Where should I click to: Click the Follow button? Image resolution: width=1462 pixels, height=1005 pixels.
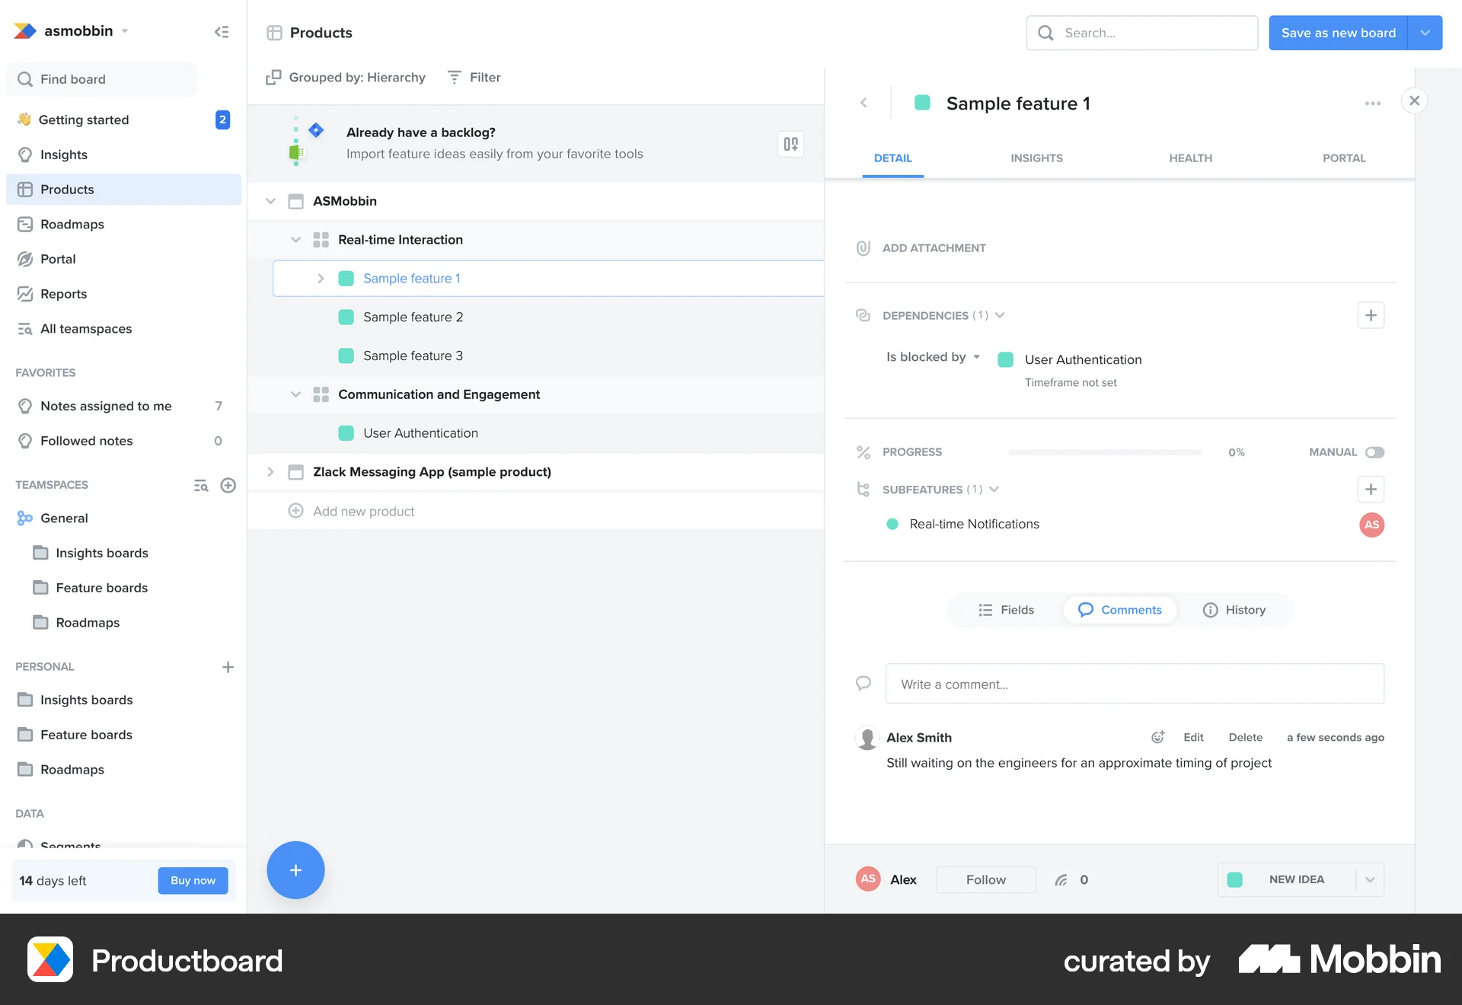985,879
